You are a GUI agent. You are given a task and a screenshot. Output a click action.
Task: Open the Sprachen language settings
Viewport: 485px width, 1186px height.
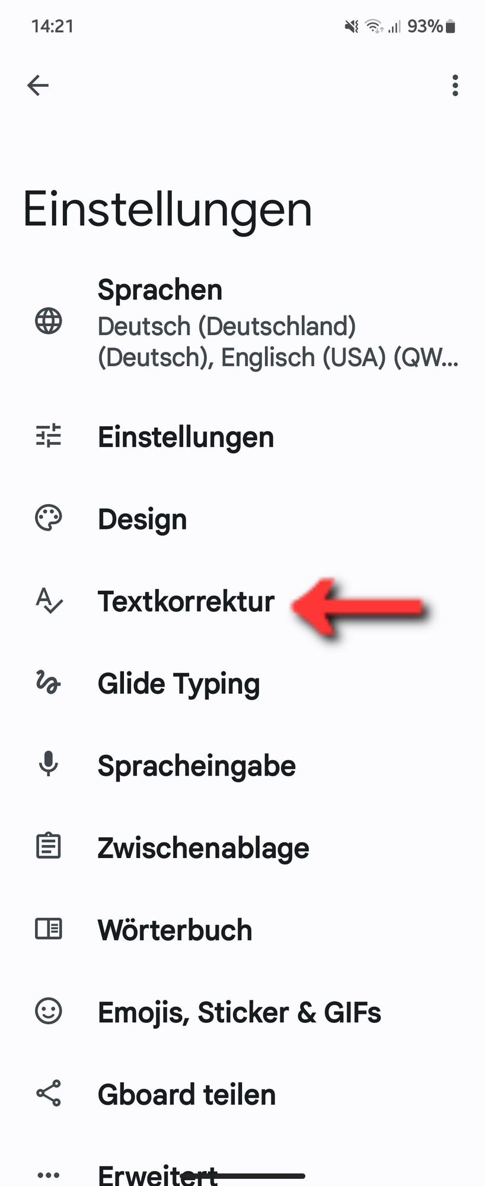pyautogui.click(x=242, y=323)
